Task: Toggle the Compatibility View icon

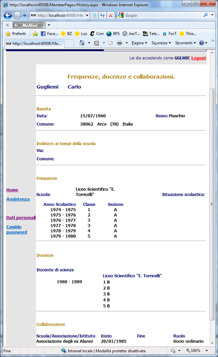Action: click(94, 15)
